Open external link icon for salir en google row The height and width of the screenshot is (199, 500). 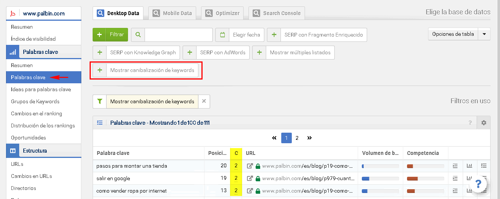[250, 178]
